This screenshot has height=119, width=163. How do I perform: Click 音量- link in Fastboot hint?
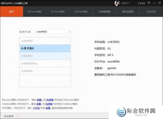39,104
